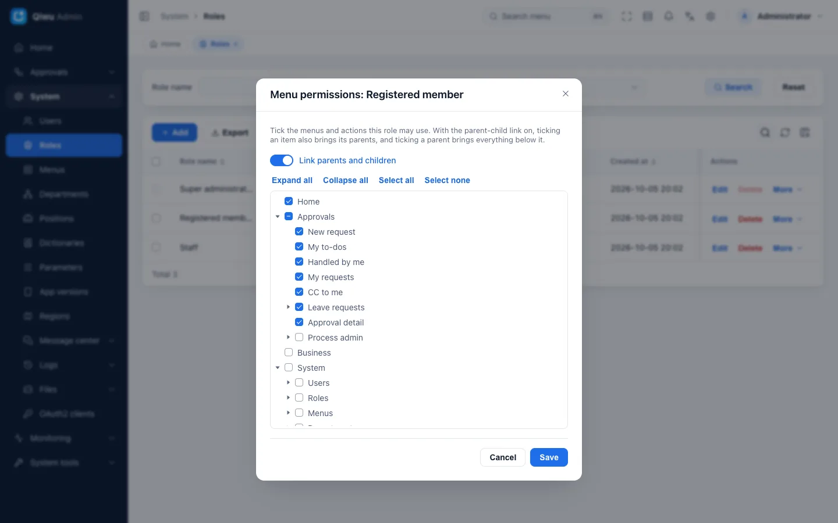Click the table refresh icon

[785, 132]
